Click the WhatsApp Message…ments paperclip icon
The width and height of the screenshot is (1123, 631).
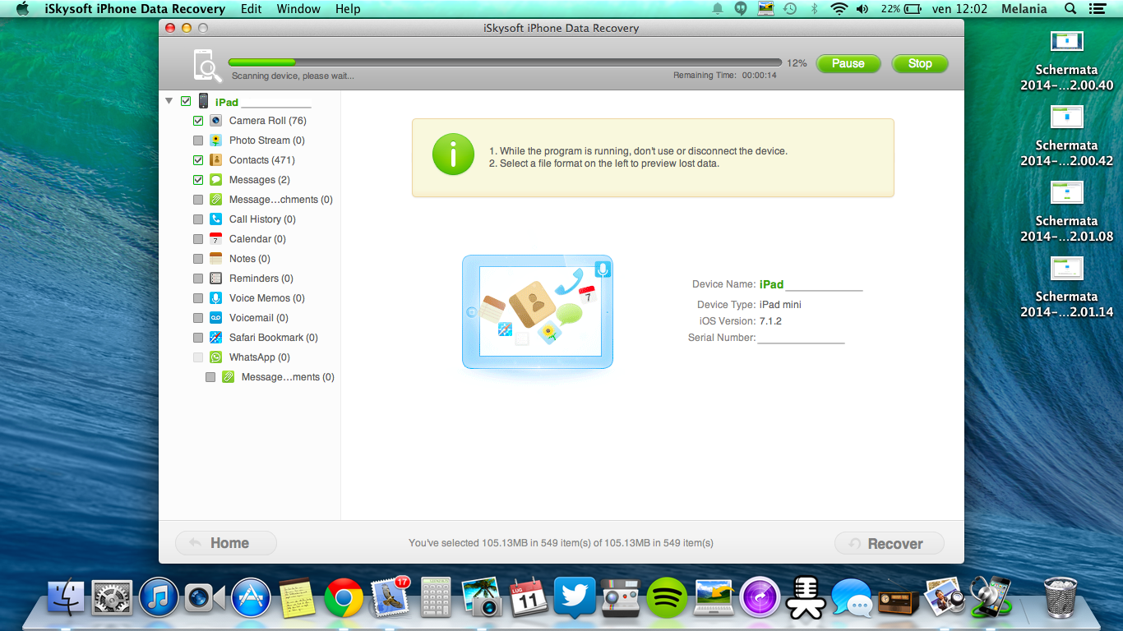tap(228, 377)
